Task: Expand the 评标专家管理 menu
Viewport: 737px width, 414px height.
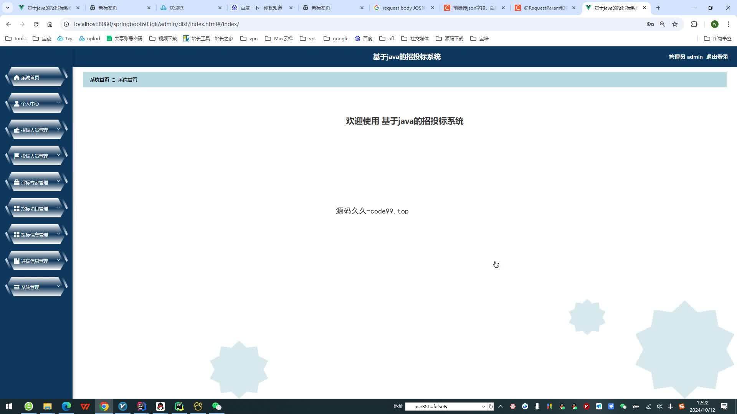Action: click(x=36, y=182)
